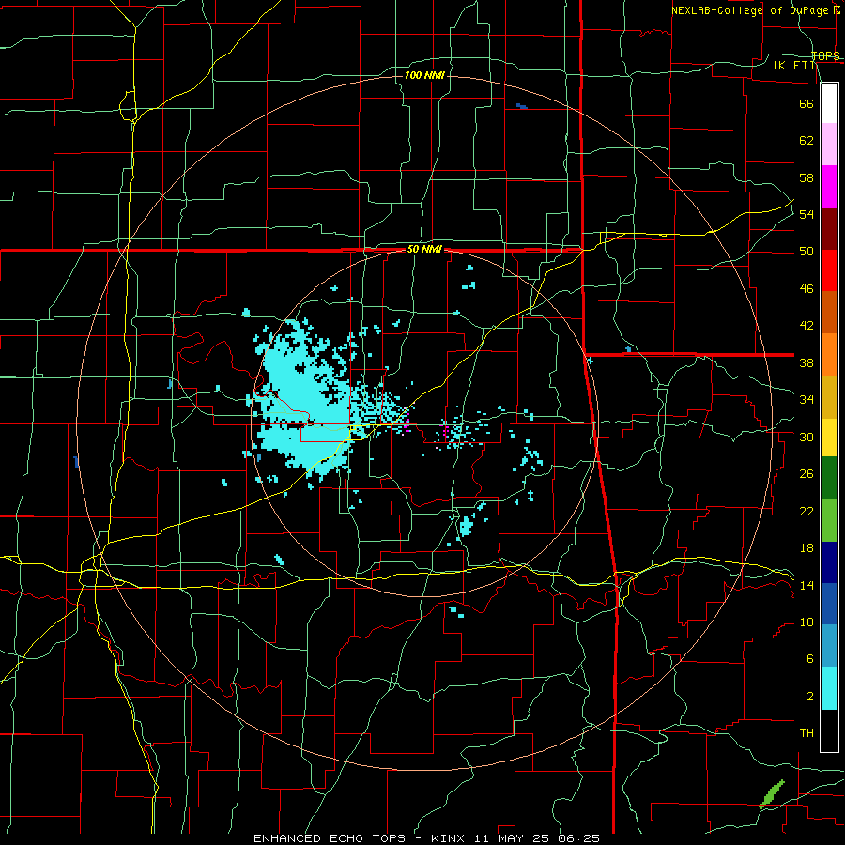The image size is (845, 845).
Task: Click the bright yellow legend swatch
Action: pos(829,438)
